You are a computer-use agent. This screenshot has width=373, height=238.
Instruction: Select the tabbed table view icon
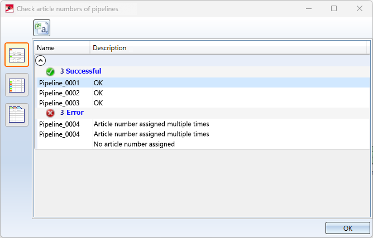point(17,114)
